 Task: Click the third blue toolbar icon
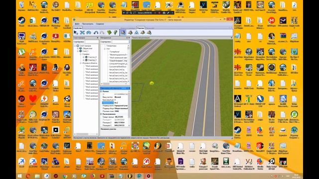click(x=89, y=32)
